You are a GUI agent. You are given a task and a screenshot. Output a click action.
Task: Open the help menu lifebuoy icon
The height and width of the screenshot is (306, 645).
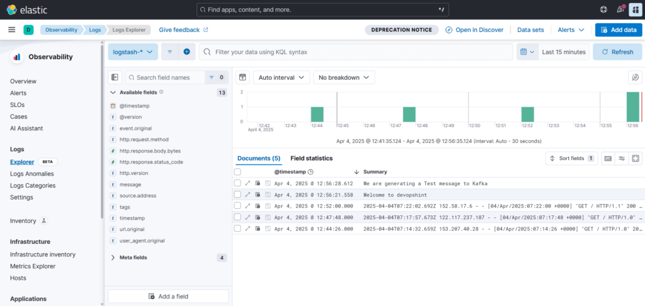pos(604,9)
